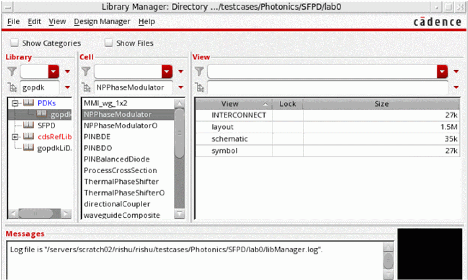Click the Library filter funnel icon
Viewport: 468px width, 280px height.
pos(12,71)
